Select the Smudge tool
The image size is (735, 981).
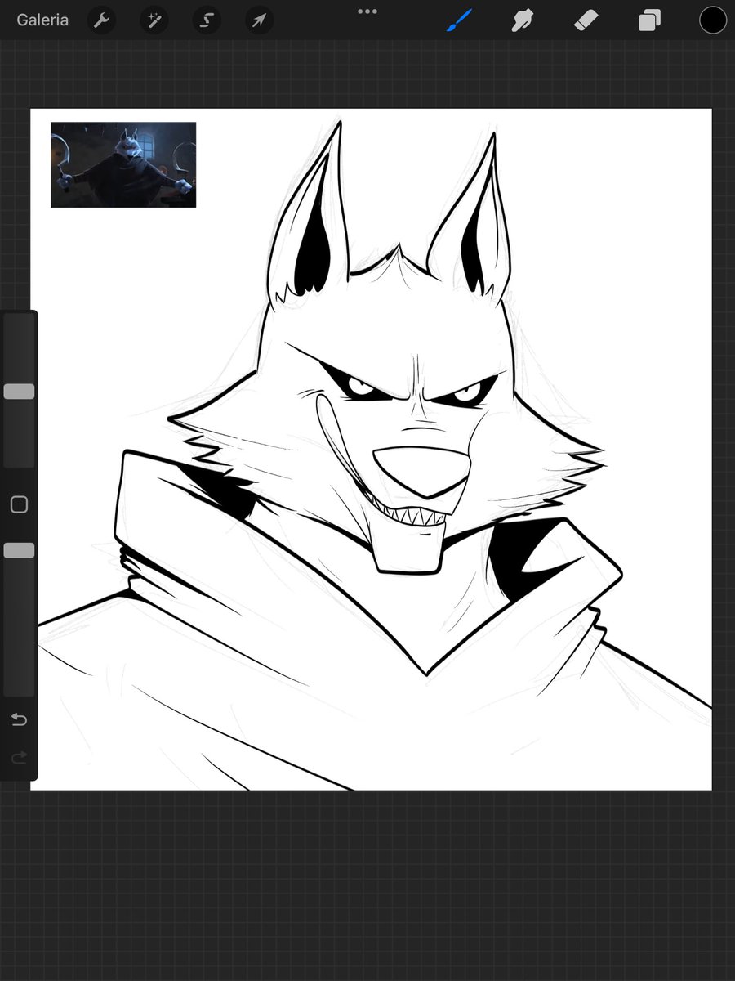[x=522, y=20]
